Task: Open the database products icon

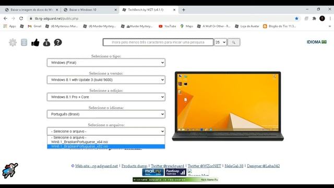Action: [24, 42]
